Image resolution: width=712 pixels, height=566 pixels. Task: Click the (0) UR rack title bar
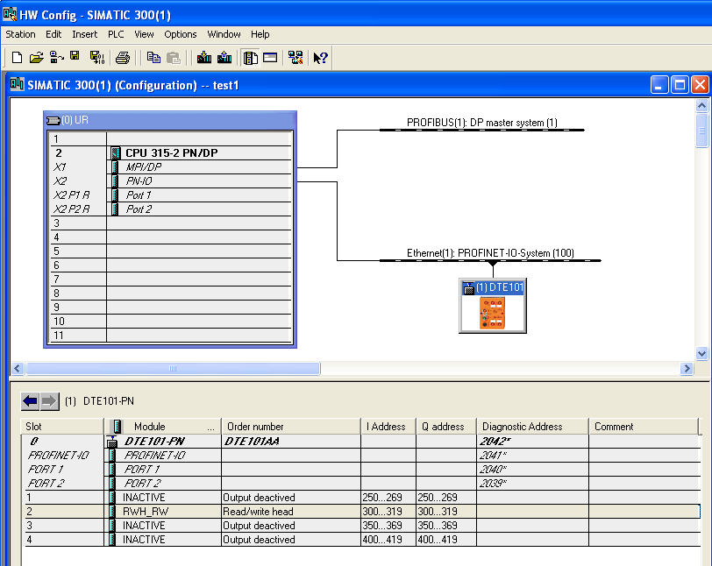pyautogui.click(x=170, y=120)
